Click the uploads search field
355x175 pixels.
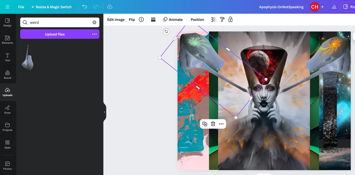[x=60, y=22]
